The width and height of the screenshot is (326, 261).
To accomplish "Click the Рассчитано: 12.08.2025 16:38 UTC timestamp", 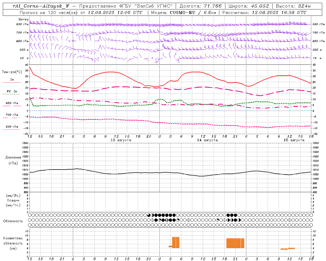I will pyautogui.click(x=264, y=12).
